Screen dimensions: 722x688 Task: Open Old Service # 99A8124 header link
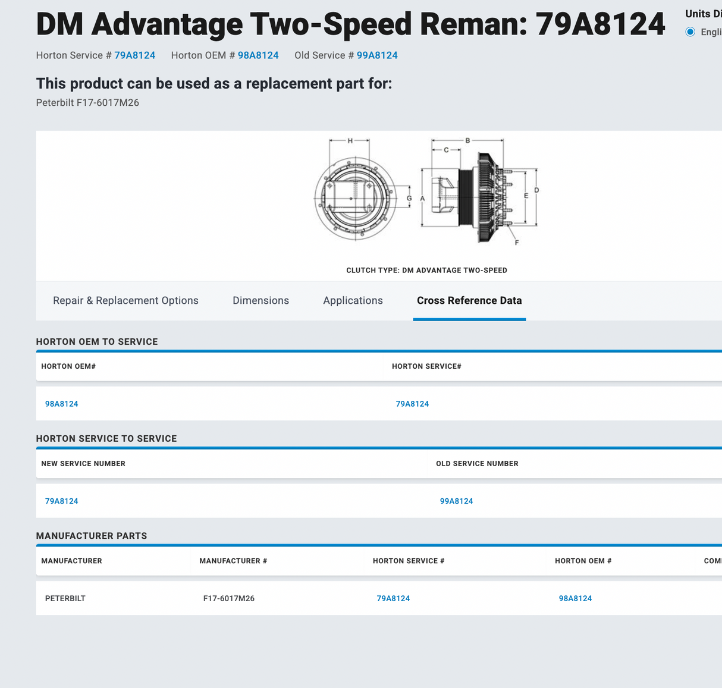377,55
